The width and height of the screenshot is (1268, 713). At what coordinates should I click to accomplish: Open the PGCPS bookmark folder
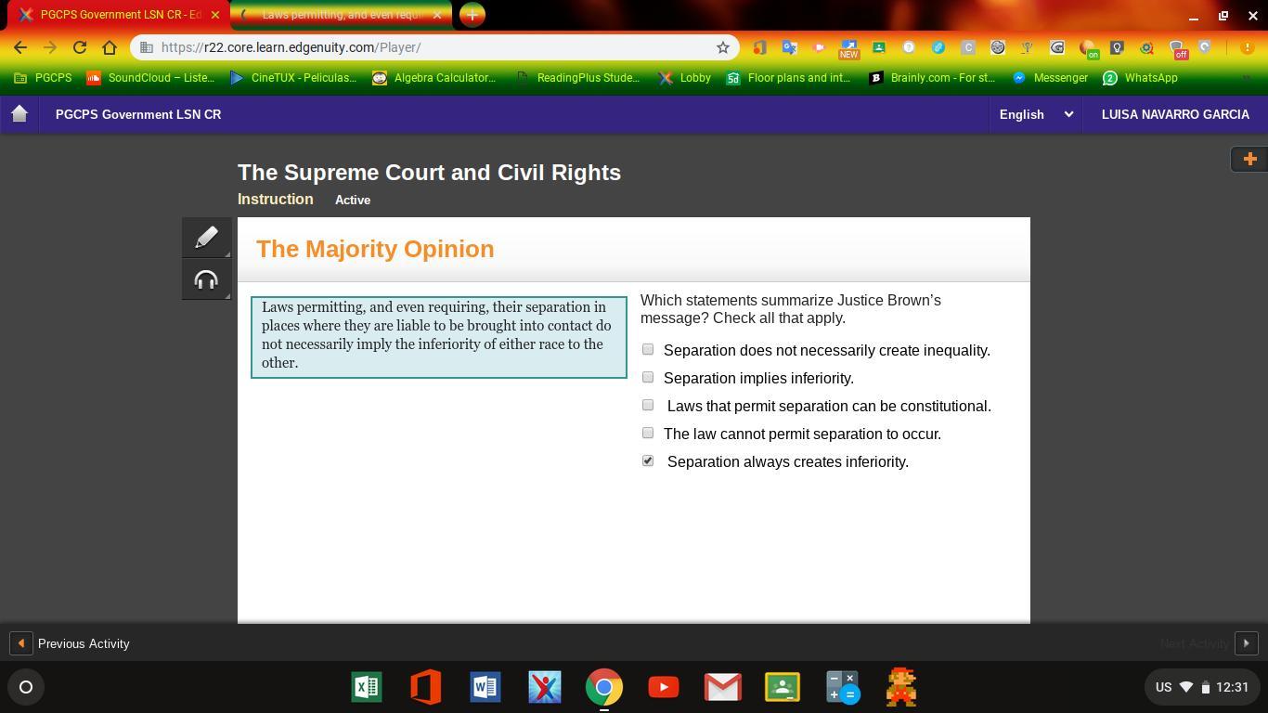44,78
